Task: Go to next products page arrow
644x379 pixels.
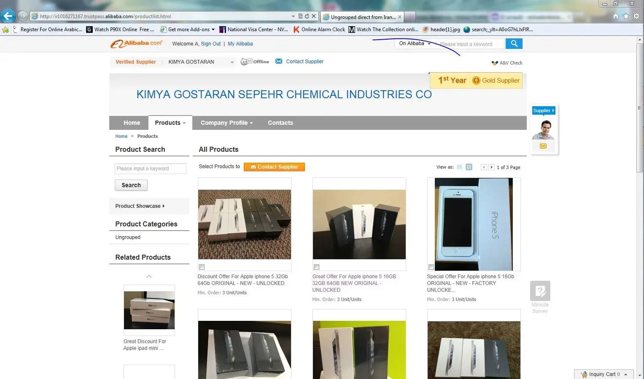Action: [x=491, y=167]
